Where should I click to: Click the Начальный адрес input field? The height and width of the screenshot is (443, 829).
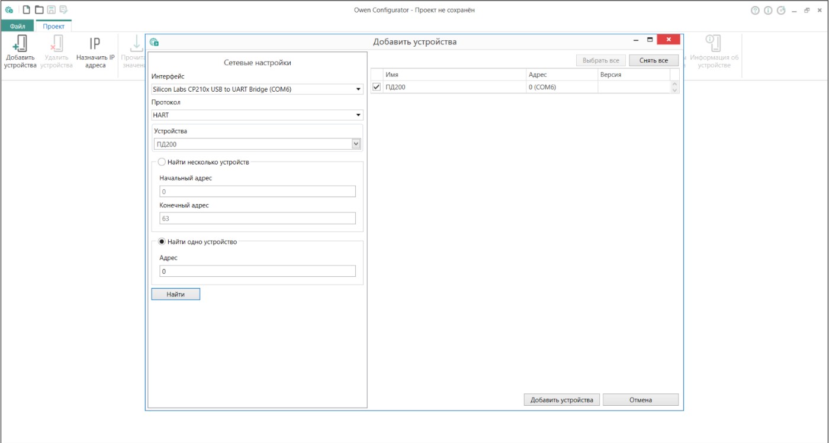[258, 192]
